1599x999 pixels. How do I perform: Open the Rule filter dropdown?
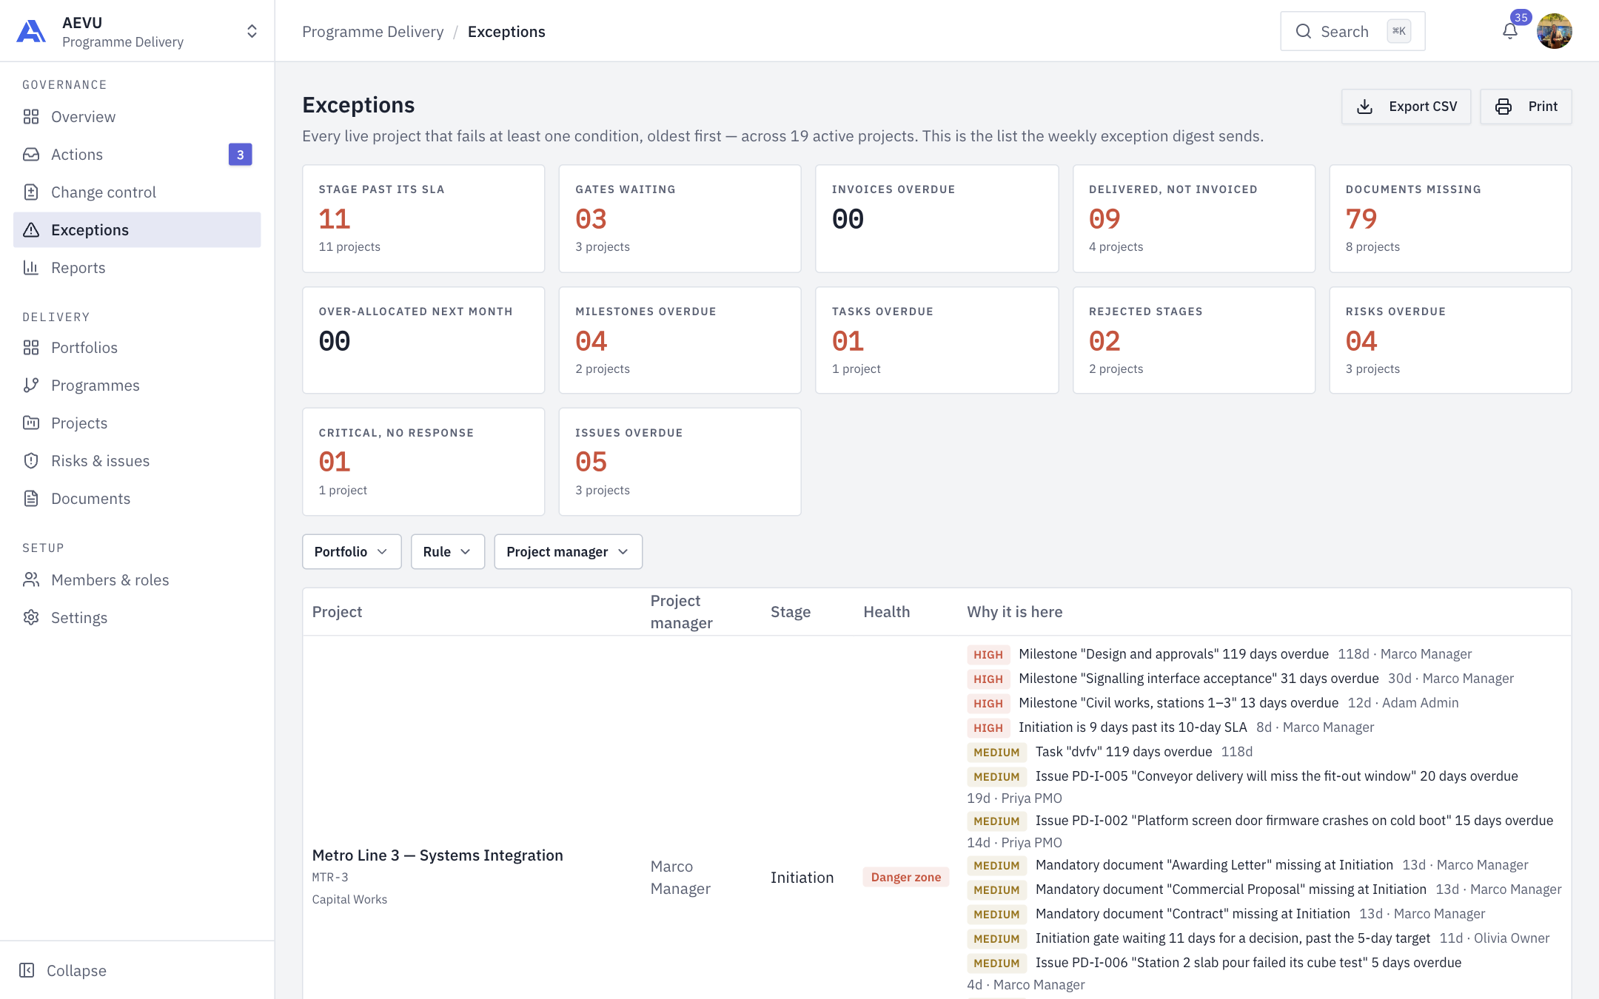[448, 552]
